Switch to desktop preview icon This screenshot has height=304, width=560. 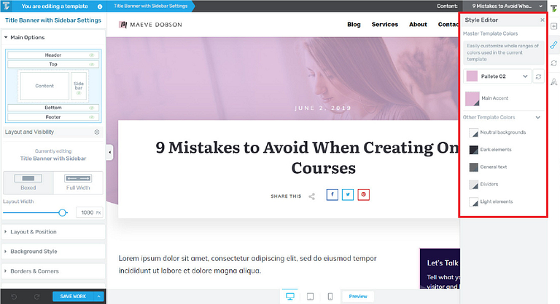[x=290, y=296]
